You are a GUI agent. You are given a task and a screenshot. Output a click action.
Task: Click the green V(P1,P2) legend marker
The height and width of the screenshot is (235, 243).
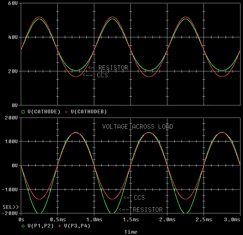[x=23, y=226]
